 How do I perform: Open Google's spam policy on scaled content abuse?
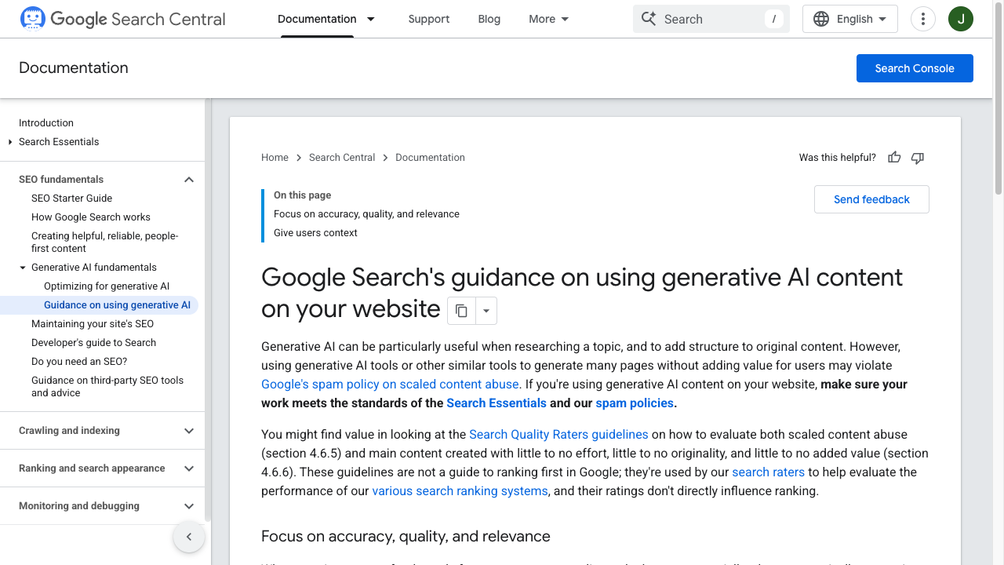[390, 385]
